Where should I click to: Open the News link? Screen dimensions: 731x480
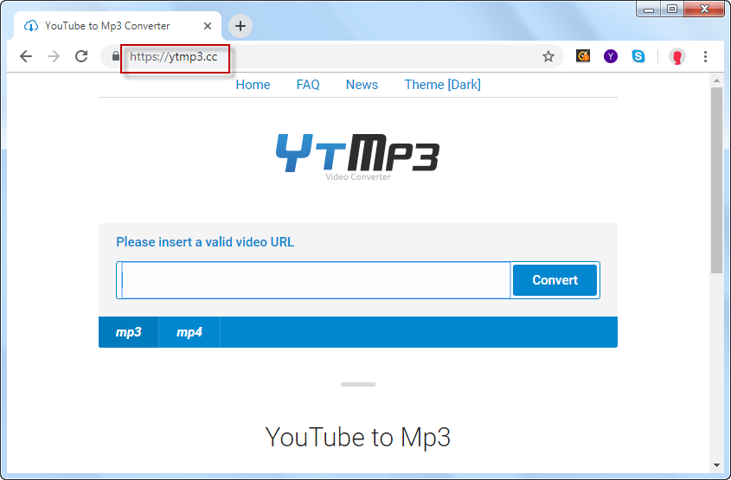(362, 85)
